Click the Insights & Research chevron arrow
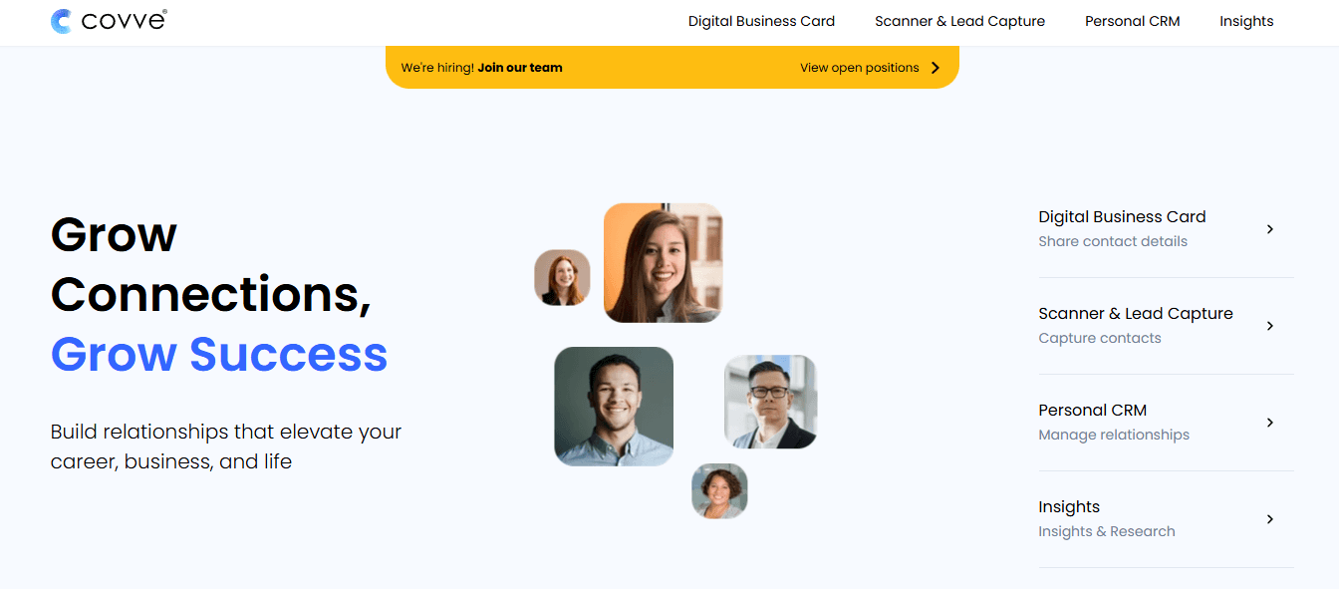Screen dimensions: 1339x589 point(1270,519)
